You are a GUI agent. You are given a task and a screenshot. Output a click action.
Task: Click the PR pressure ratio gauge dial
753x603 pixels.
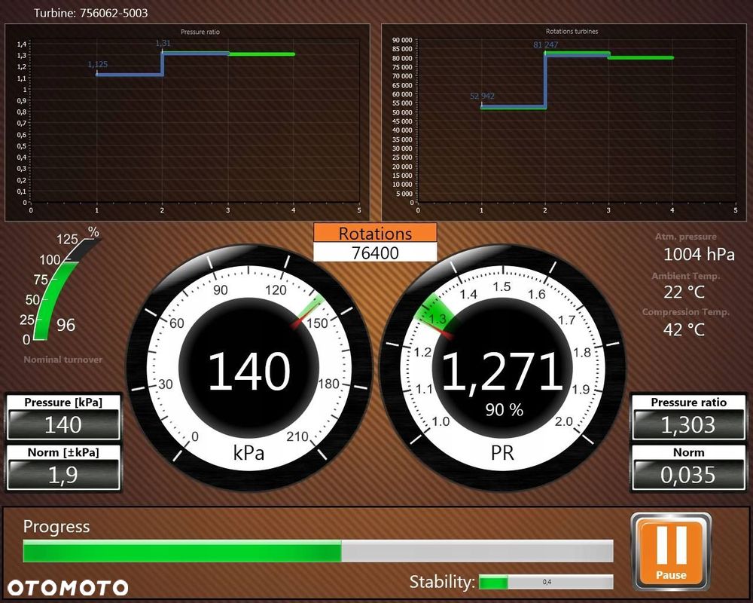click(x=502, y=369)
